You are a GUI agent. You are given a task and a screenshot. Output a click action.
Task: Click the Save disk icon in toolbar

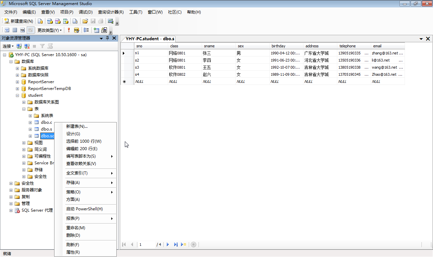click(93, 21)
